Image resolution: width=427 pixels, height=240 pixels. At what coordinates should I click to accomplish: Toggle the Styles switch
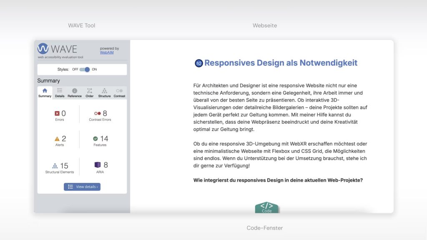[85, 70]
